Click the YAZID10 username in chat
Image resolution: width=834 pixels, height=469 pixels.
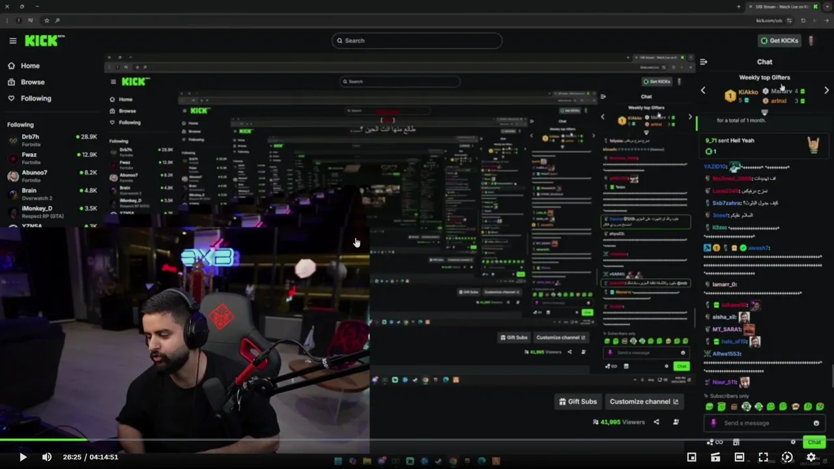click(x=715, y=167)
